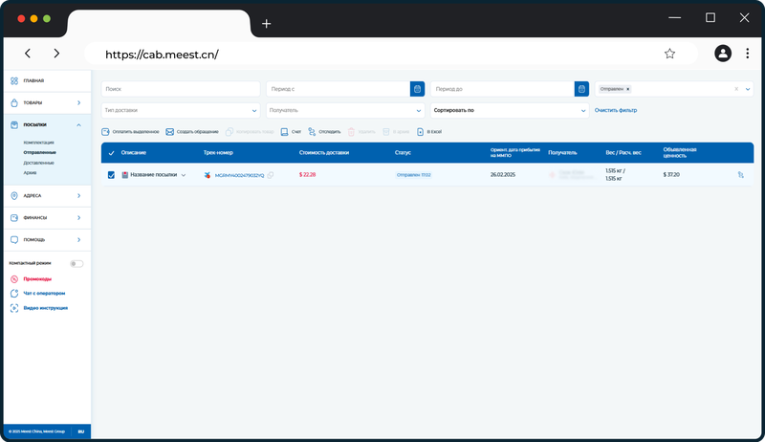Export the list with 'В Excel' icon
The width and height of the screenshot is (765, 442).
pos(420,132)
